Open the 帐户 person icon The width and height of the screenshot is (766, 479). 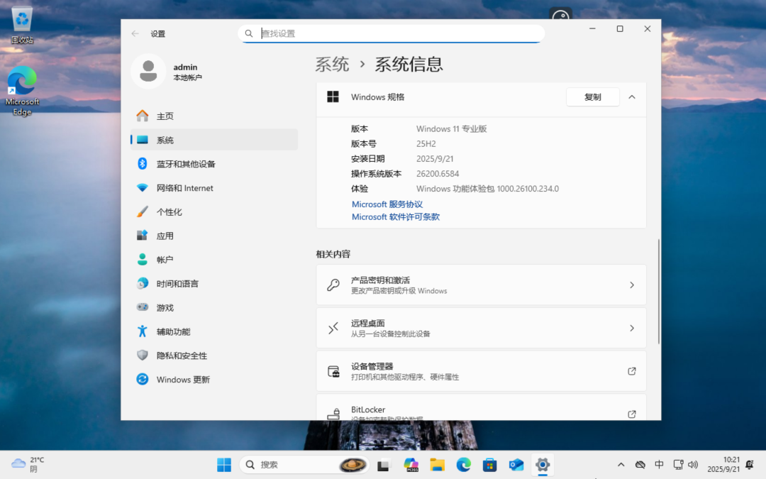[x=142, y=260]
